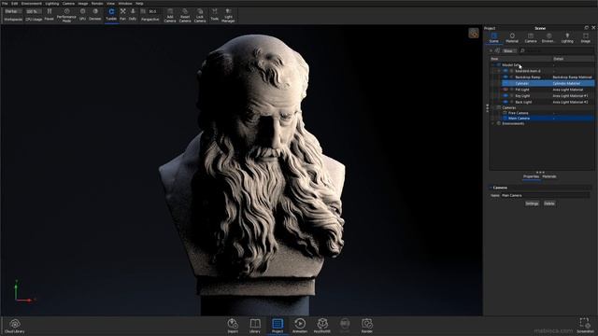Open the Environment menu

31,4
